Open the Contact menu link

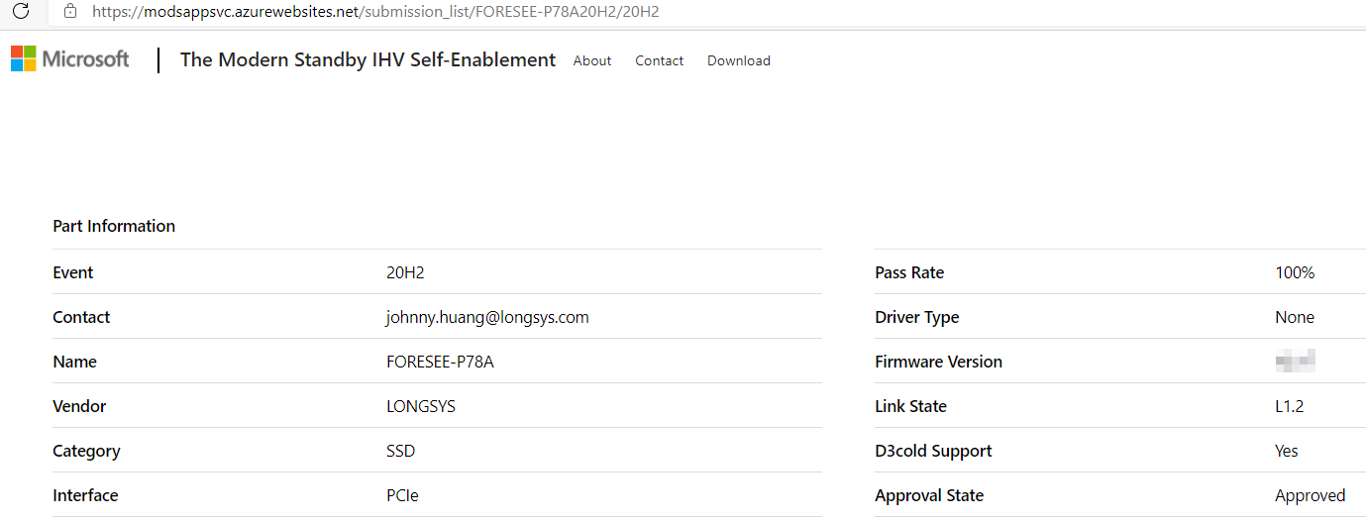coord(660,60)
